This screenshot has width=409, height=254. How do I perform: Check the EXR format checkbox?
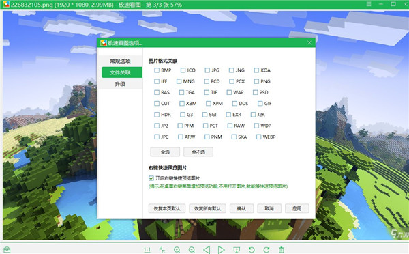[x=228, y=115]
